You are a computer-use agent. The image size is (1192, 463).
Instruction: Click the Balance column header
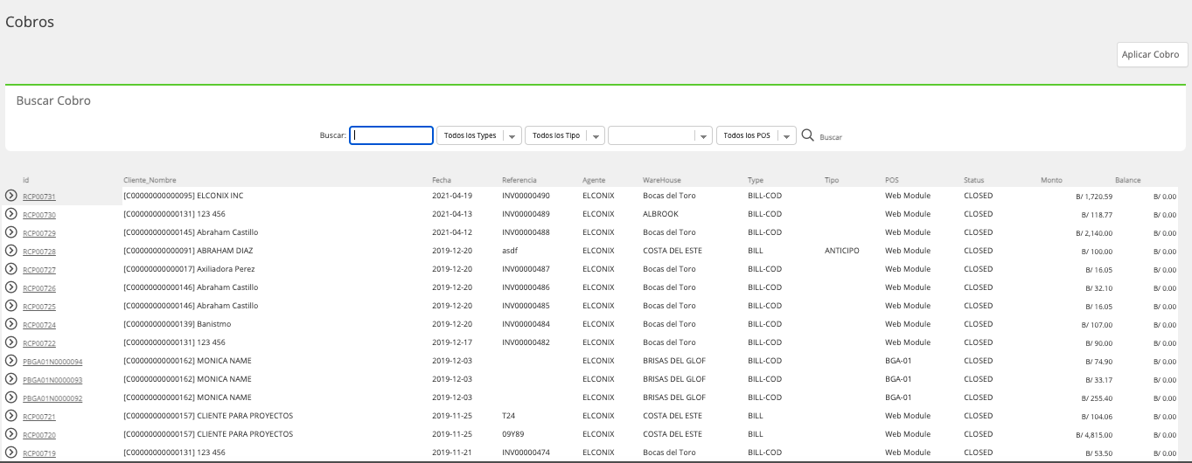pos(1128,180)
